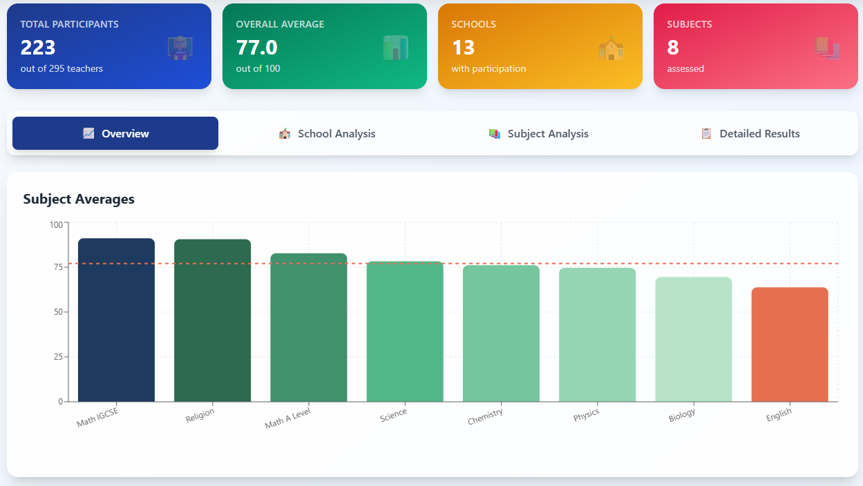Click the house icon next to School Analysis
863x486 pixels.
click(x=284, y=133)
